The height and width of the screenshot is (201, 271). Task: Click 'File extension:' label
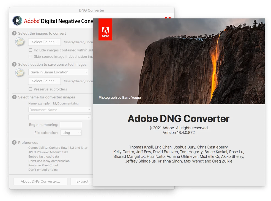tap(46, 133)
